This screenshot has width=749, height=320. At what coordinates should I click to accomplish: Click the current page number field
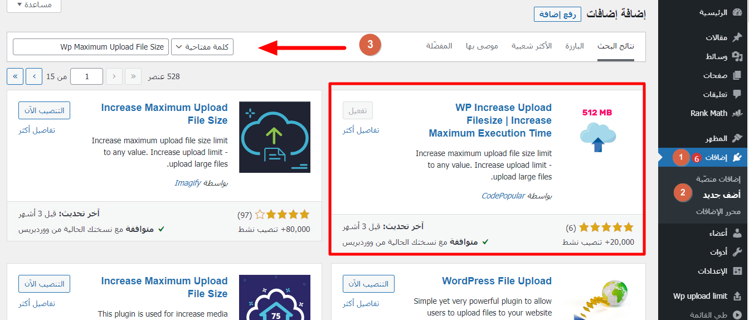87,76
